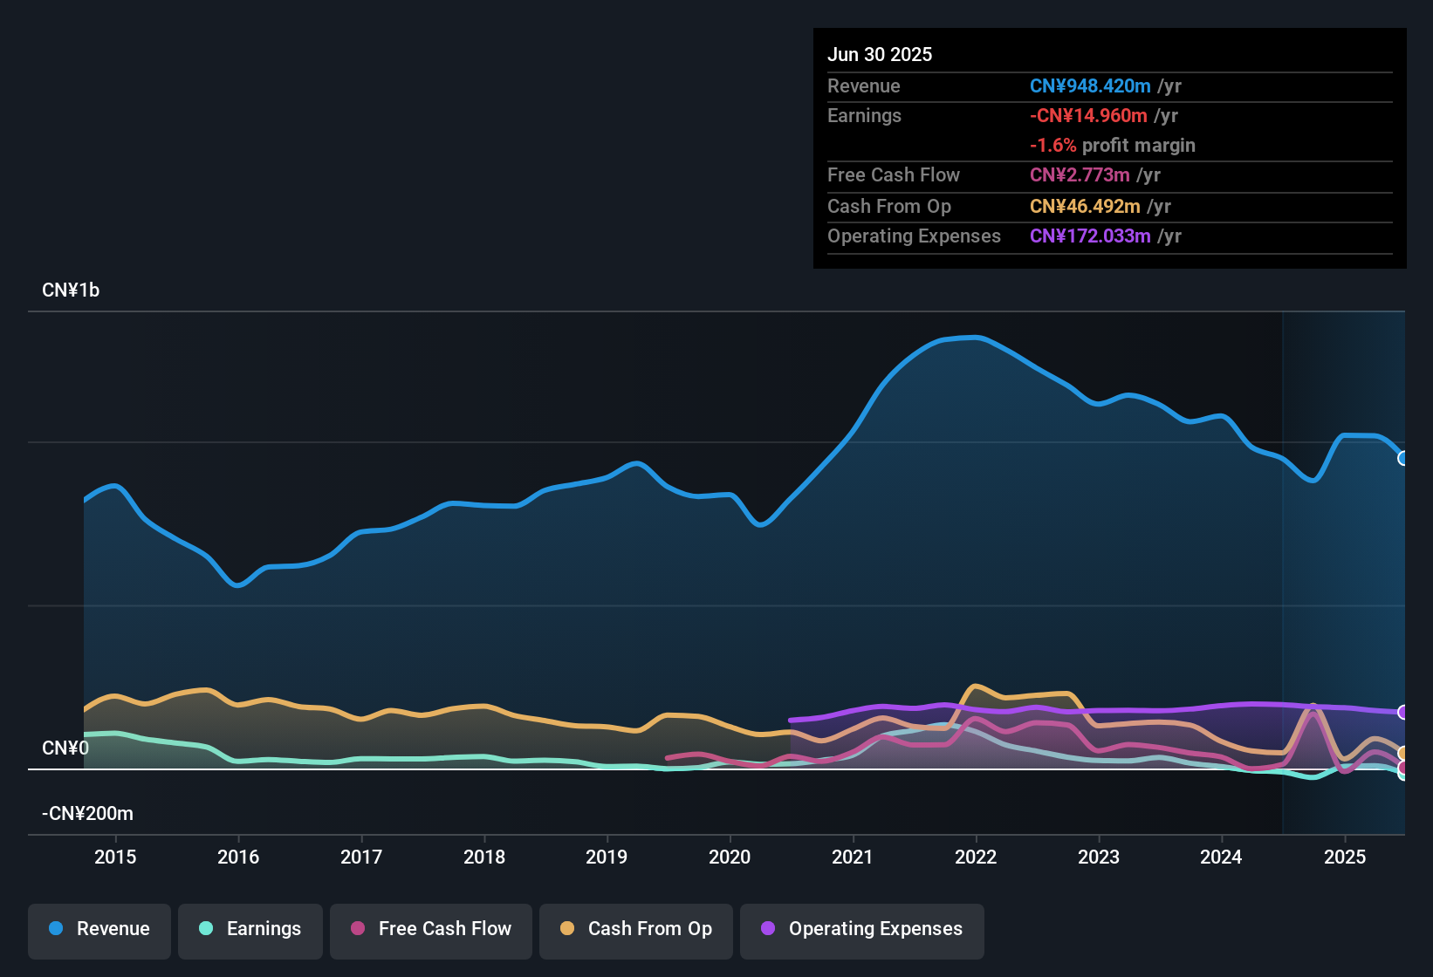This screenshot has width=1433, height=977.
Task: Click the orange Cash From Op legend dot
Action: pos(567,928)
